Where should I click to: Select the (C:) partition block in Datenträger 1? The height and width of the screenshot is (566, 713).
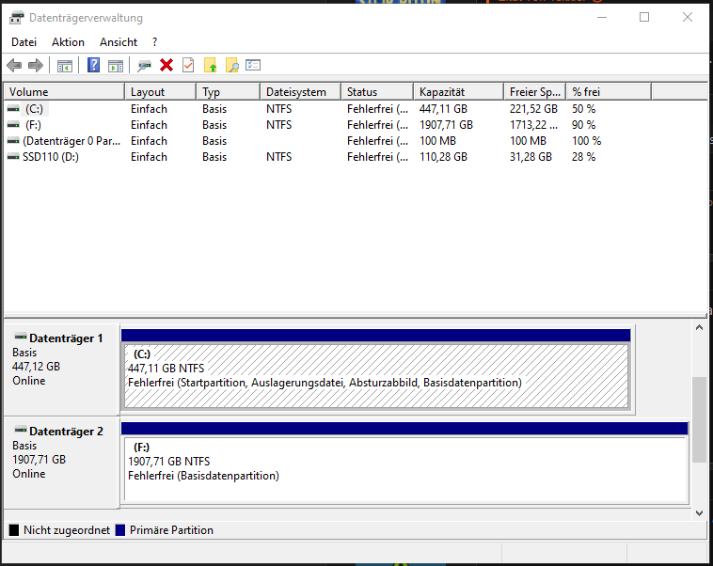pyautogui.click(x=376, y=375)
